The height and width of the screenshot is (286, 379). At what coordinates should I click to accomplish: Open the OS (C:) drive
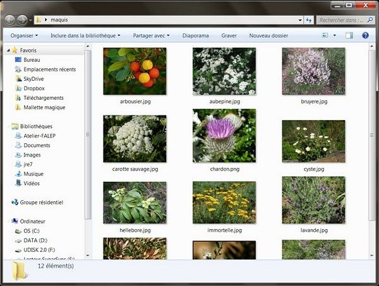32,231
